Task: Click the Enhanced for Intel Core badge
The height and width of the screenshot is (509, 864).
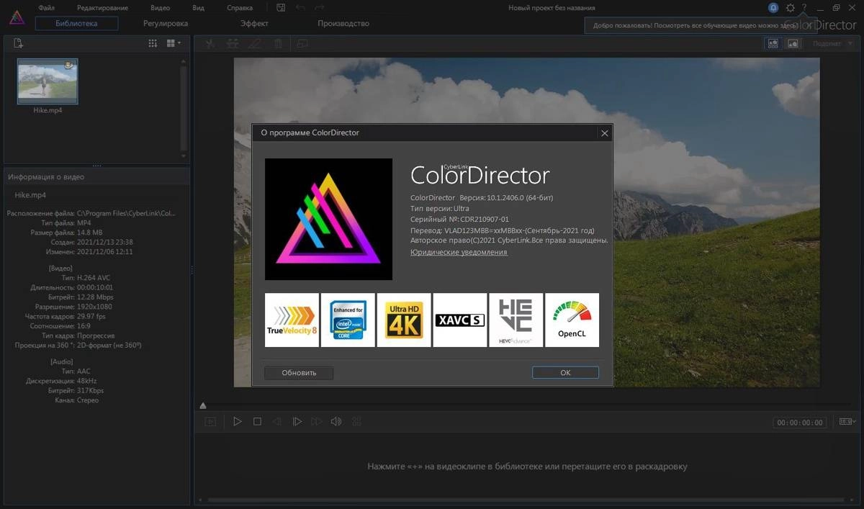Action: [348, 320]
